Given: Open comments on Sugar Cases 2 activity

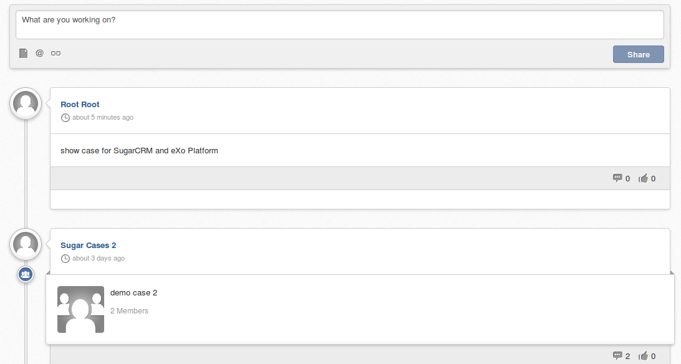Looking at the screenshot, I should [x=621, y=356].
